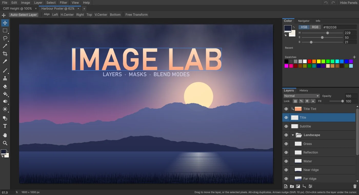Image resolution: width=359 pixels, height=195 pixels.
Task: Switch color mode to RGB
Action: pos(315,27)
